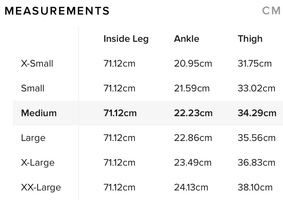Image resolution: width=283 pixels, height=204 pixels.
Task: Click X-Small inside leg value 71.12cm
Action: (119, 63)
